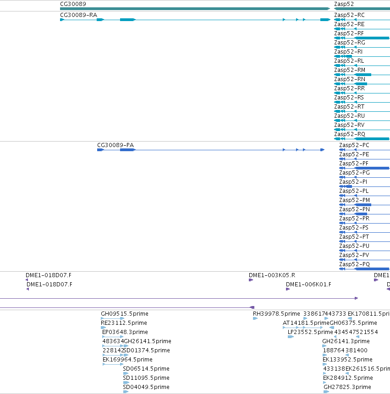The image size is (390, 394).
Task: Select the Zasp52-PE protein label
Action: tap(354, 154)
